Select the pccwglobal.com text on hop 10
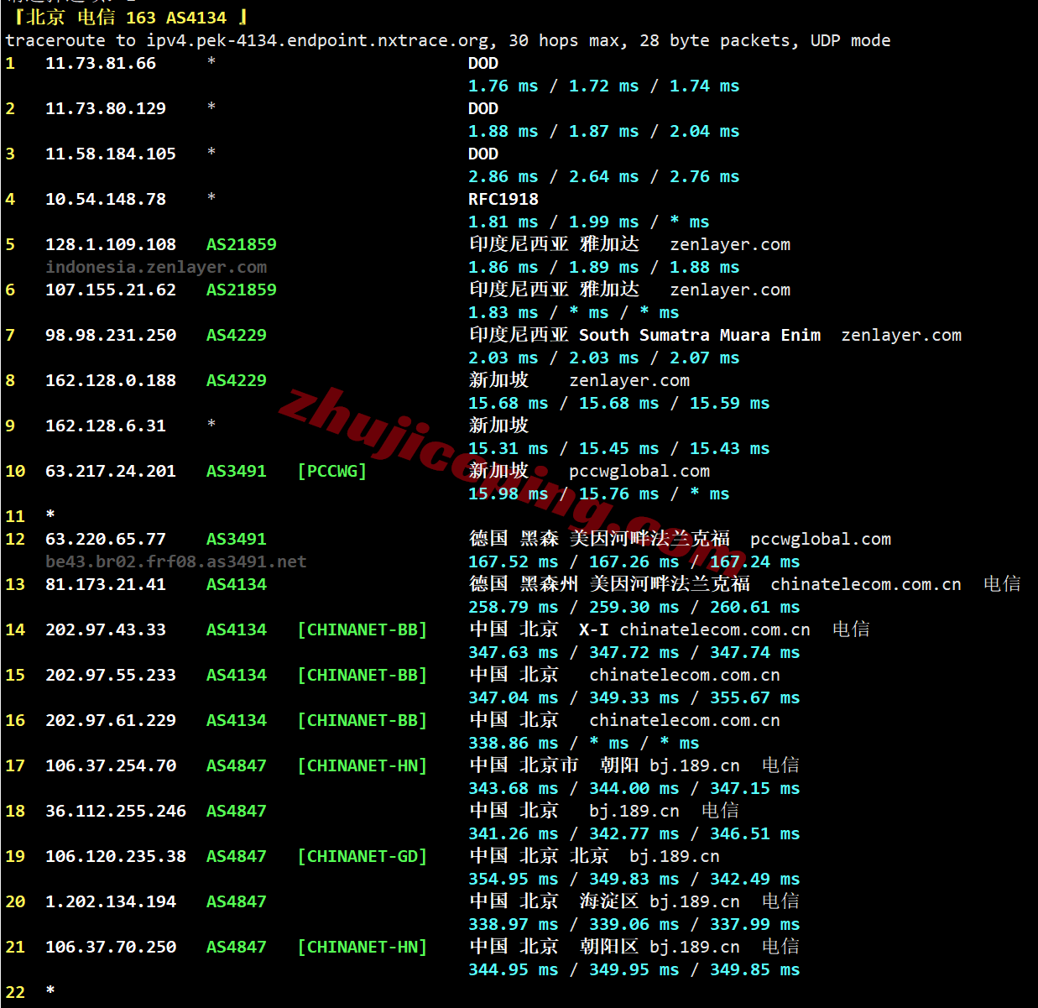The width and height of the screenshot is (1038, 1008). tap(639, 471)
